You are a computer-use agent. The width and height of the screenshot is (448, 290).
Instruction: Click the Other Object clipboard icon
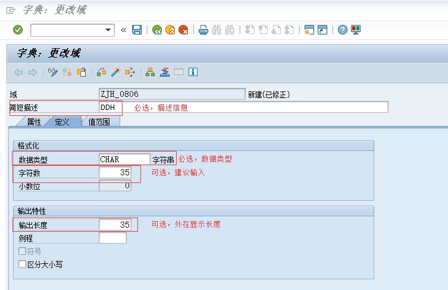pos(82,72)
